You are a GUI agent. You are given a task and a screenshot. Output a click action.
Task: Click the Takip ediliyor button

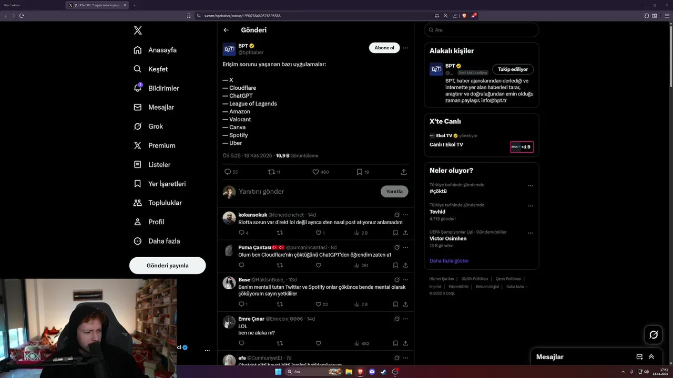513,69
